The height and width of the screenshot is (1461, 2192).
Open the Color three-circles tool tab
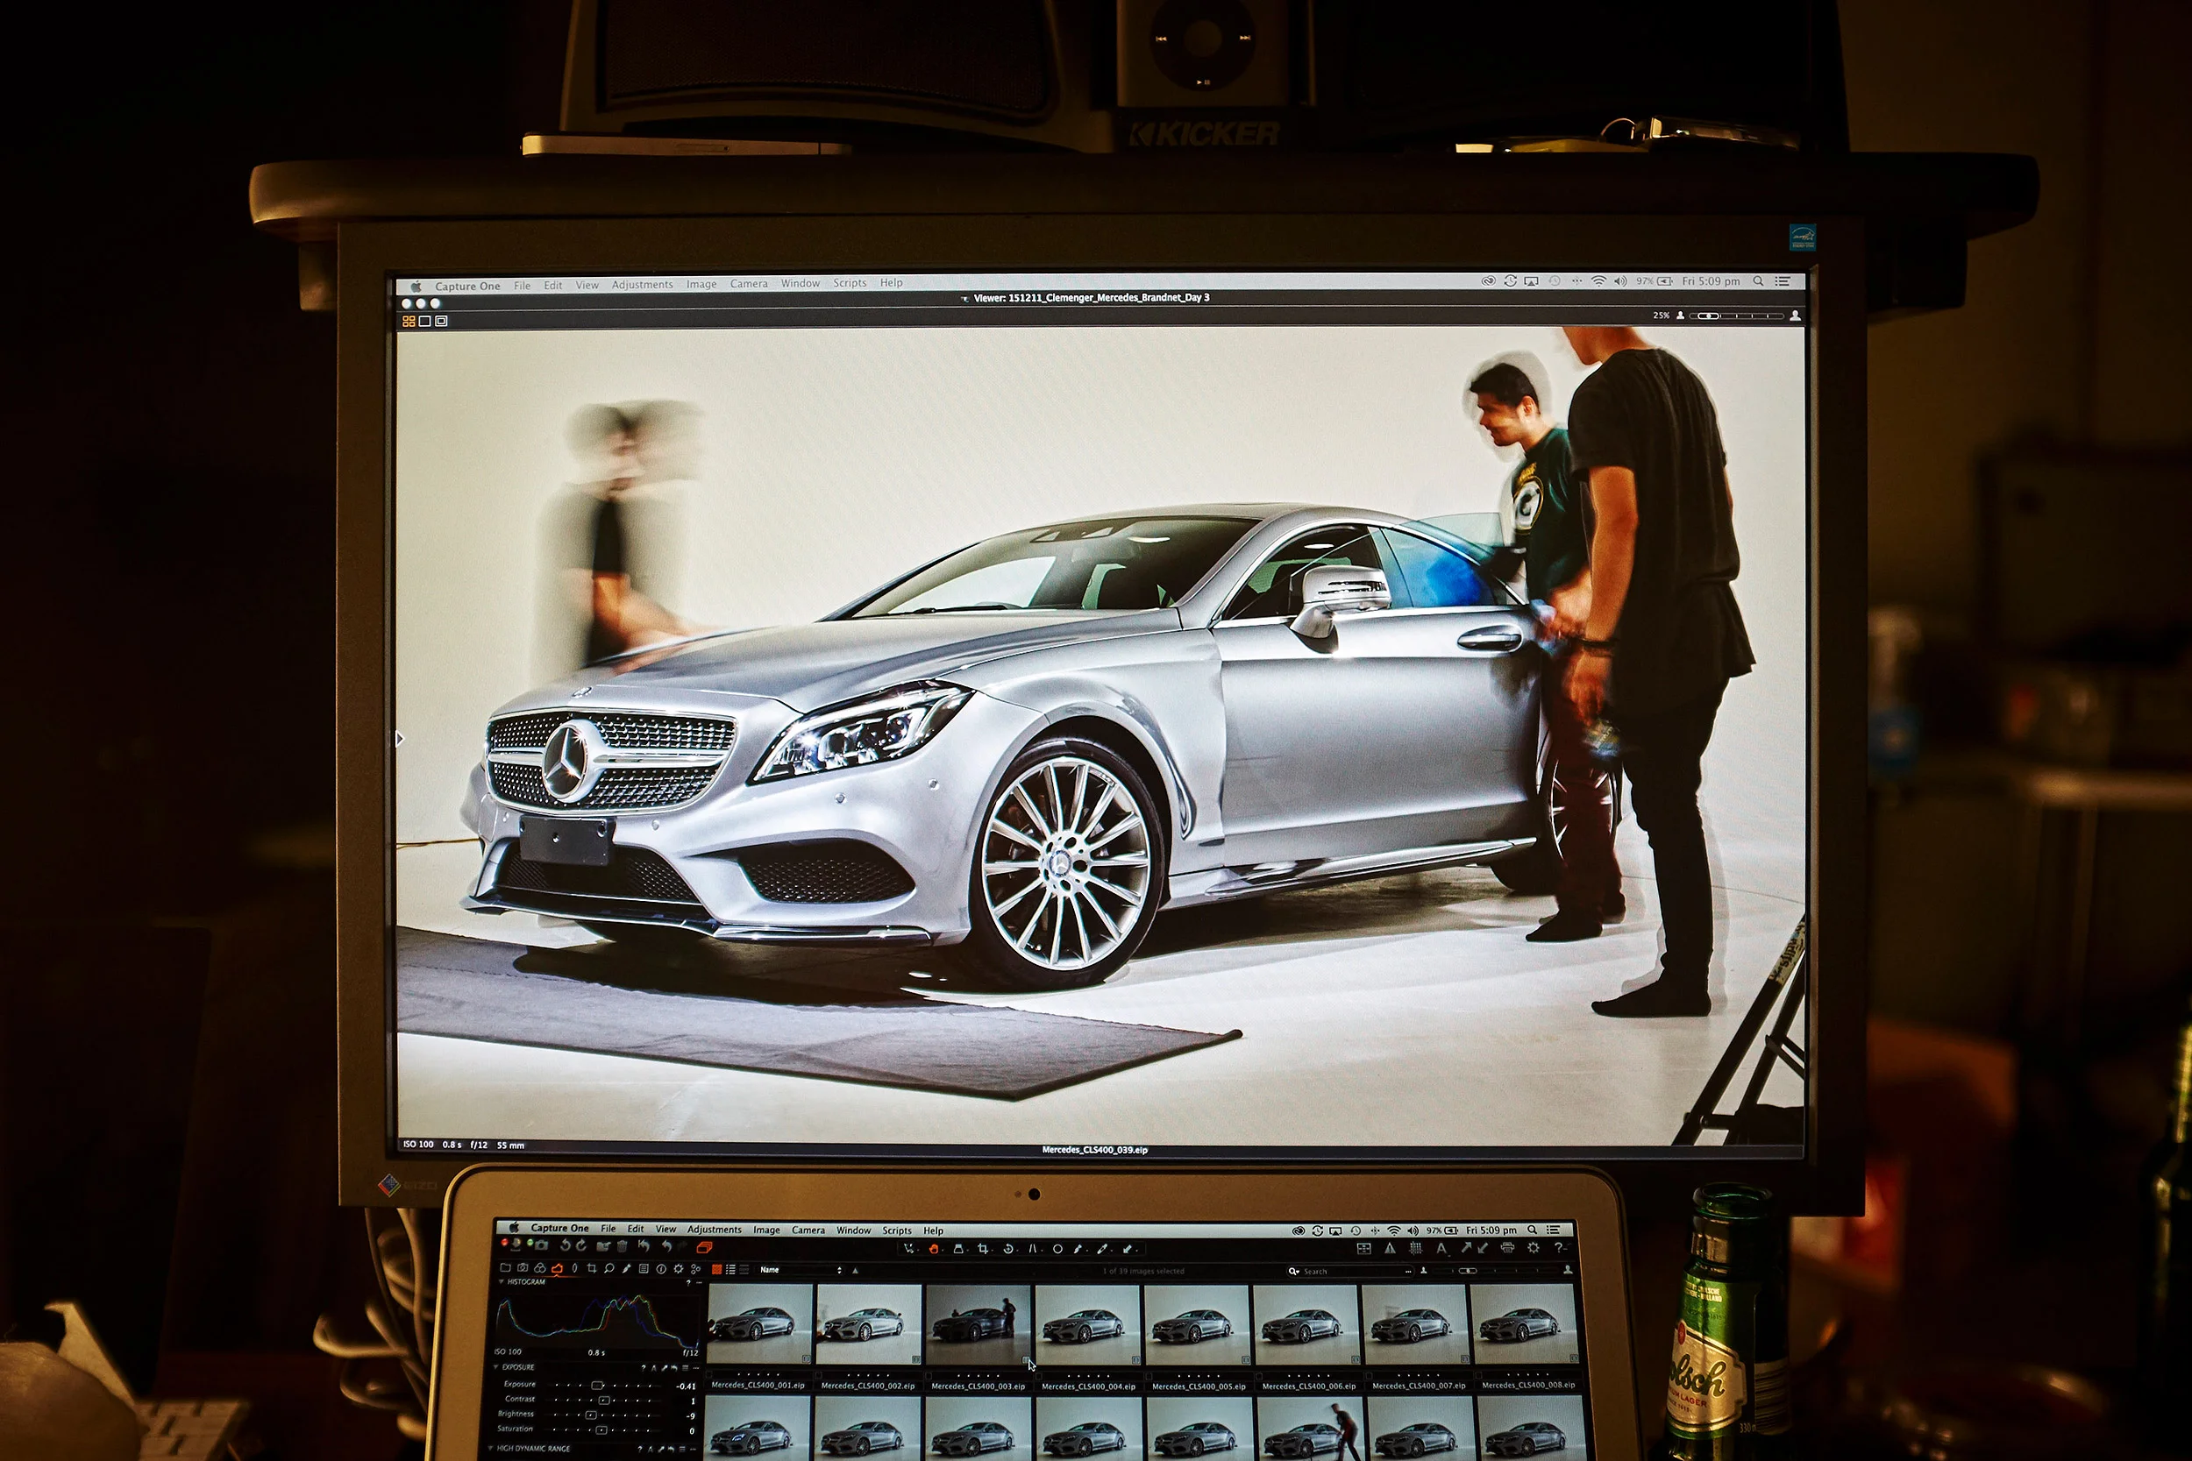540,1268
